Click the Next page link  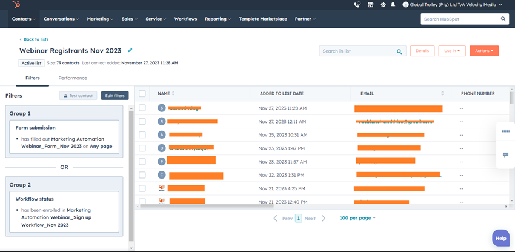tap(310, 219)
